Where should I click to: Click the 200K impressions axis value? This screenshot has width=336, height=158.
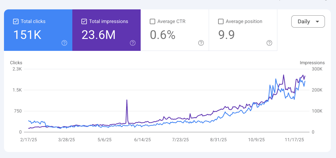(317, 90)
